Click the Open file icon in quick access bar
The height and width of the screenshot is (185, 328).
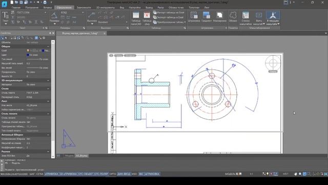coord(16,2)
